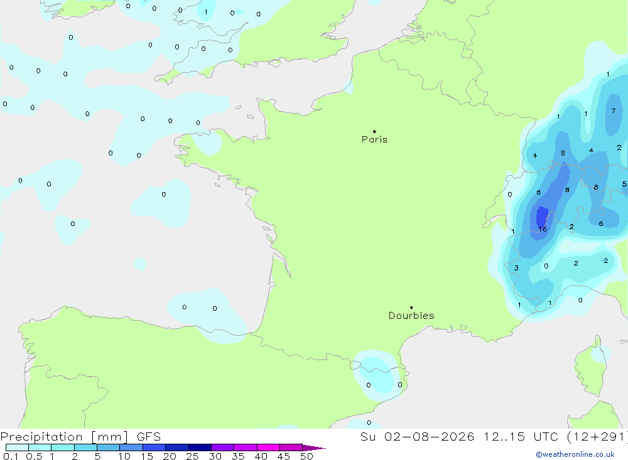Click the legend label 25
The height and width of the screenshot is (460, 628).
coord(192,456)
